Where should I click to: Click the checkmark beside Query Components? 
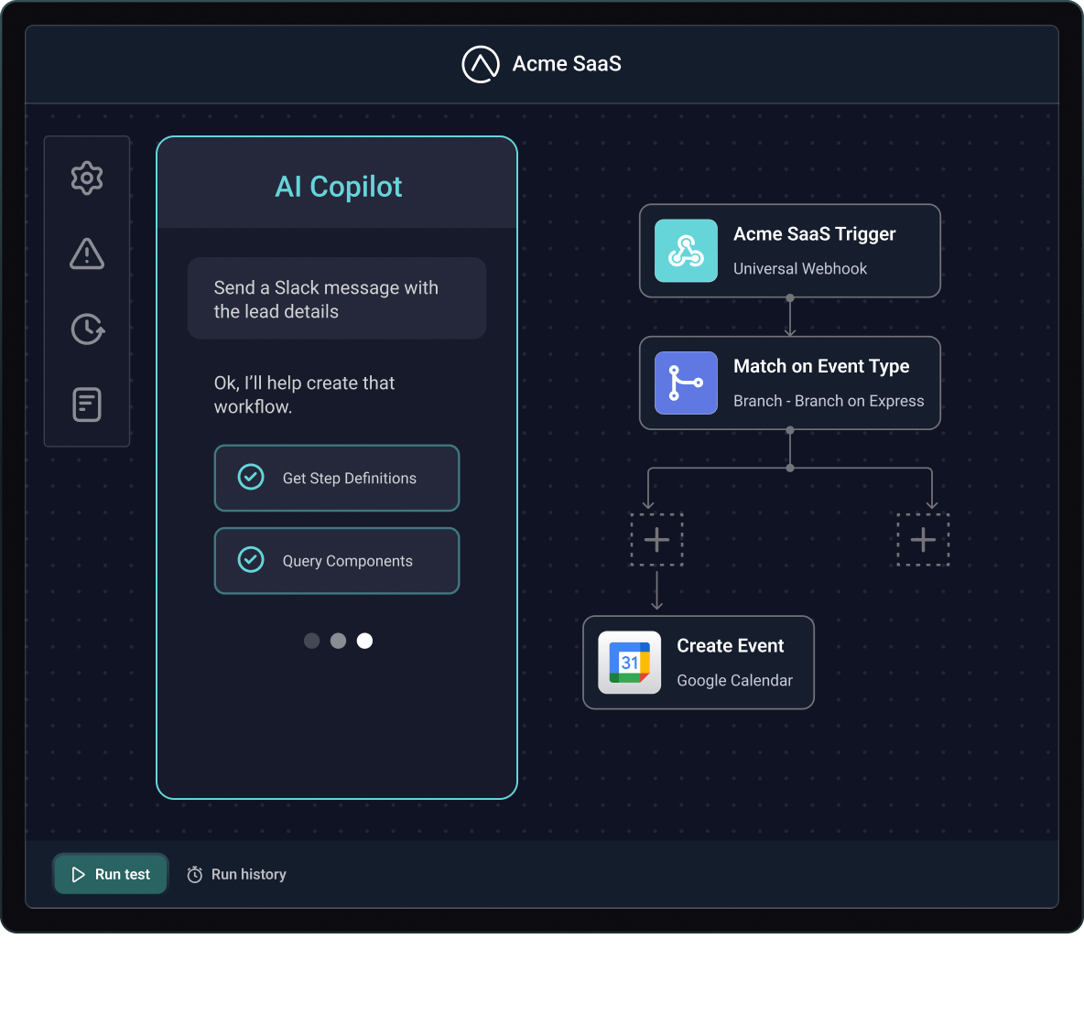pyautogui.click(x=251, y=560)
